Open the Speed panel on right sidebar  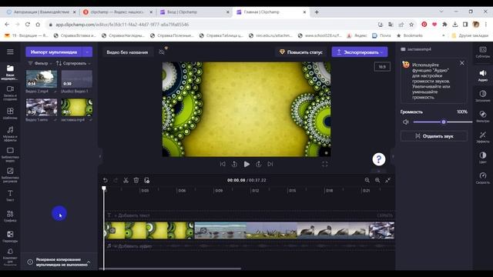(x=483, y=178)
